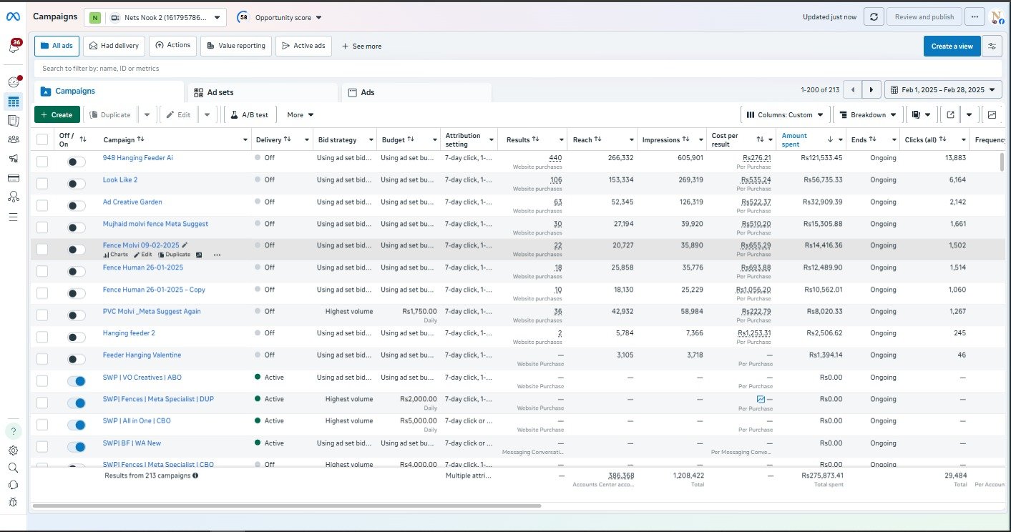Viewport: 1011px width, 532px height.
Task: Click the green Create button
Action: pos(57,114)
